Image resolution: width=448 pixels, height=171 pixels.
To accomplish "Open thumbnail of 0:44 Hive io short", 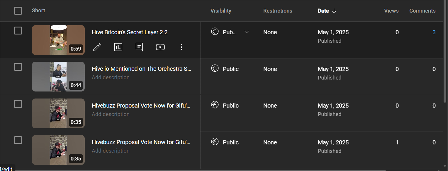I will point(58,77).
